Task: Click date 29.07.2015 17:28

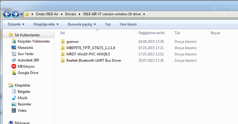Action: click(151, 61)
